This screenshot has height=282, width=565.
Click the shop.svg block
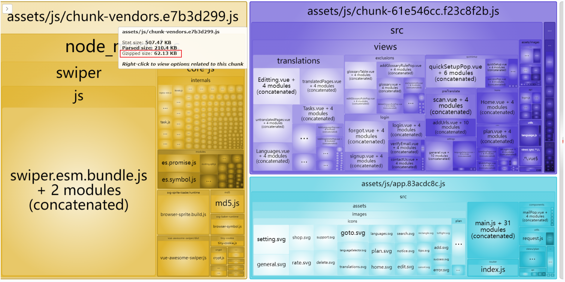click(x=301, y=238)
